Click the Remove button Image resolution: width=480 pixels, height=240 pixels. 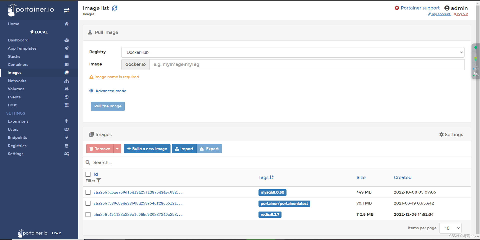click(100, 149)
